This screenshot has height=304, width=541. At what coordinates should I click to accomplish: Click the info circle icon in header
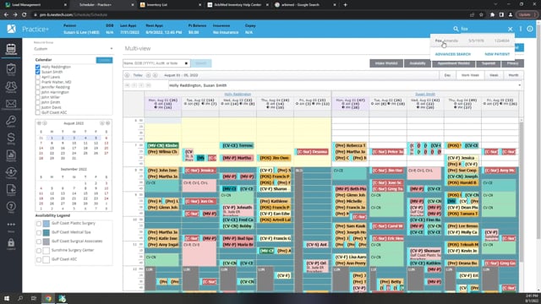530,29
